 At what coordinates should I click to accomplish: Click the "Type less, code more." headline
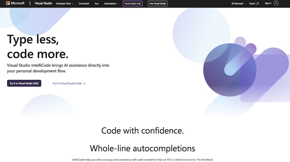(38, 46)
